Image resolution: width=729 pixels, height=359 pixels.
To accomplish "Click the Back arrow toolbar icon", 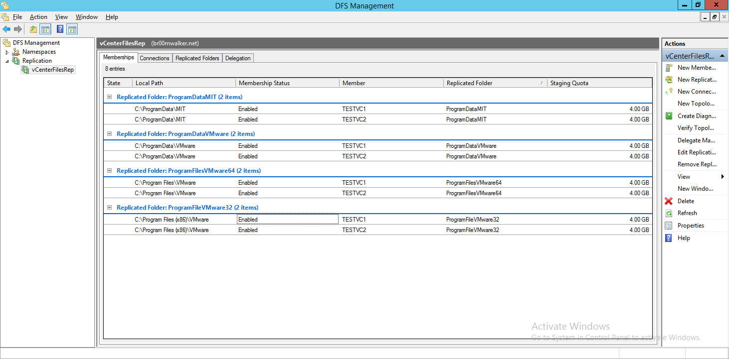I will coord(6,29).
